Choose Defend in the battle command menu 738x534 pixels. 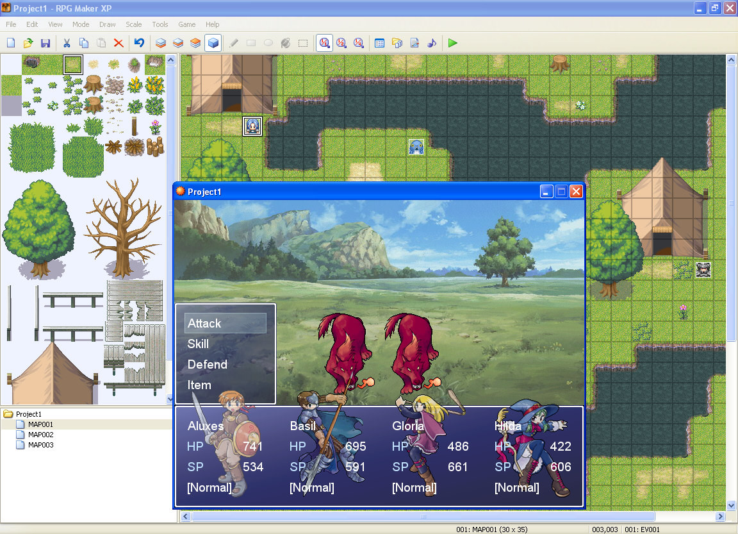[208, 365]
